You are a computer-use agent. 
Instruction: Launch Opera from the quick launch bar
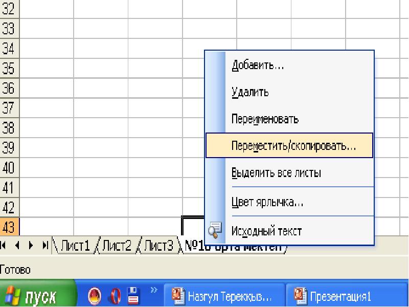pyautogui.click(x=116, y=296)
